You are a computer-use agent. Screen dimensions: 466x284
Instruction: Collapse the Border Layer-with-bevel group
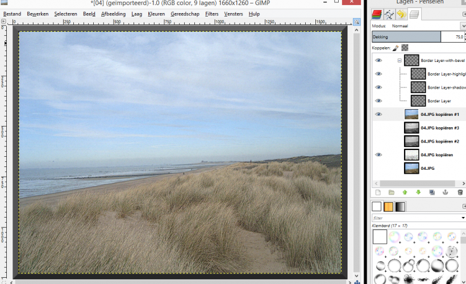pyautogui.click(x=400, y=60)
